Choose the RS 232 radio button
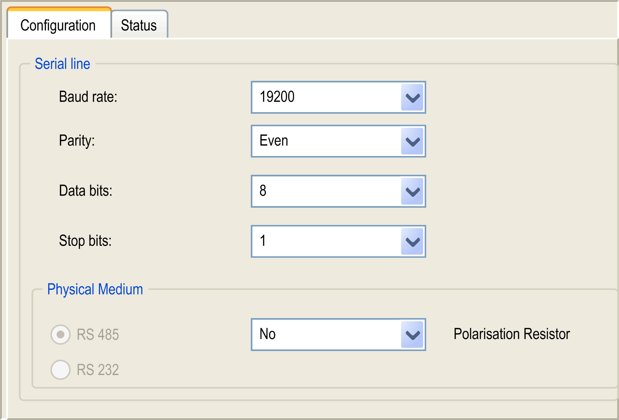The width and height of the screenshot is (619, 420). coord(61,370)
